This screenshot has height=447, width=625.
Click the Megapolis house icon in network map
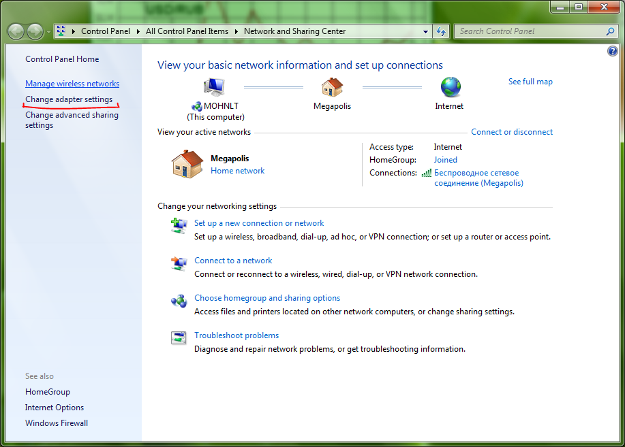[x=332, y=87]
